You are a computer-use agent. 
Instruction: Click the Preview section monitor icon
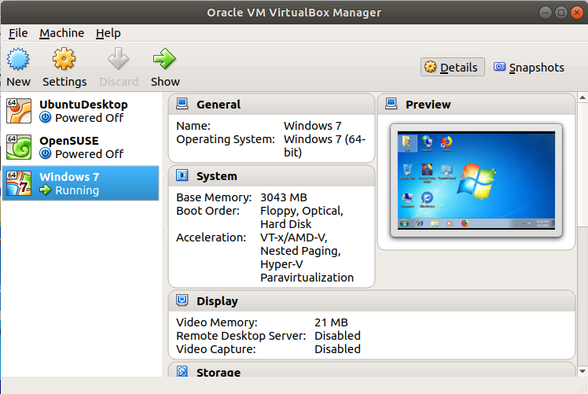point(391,104)
